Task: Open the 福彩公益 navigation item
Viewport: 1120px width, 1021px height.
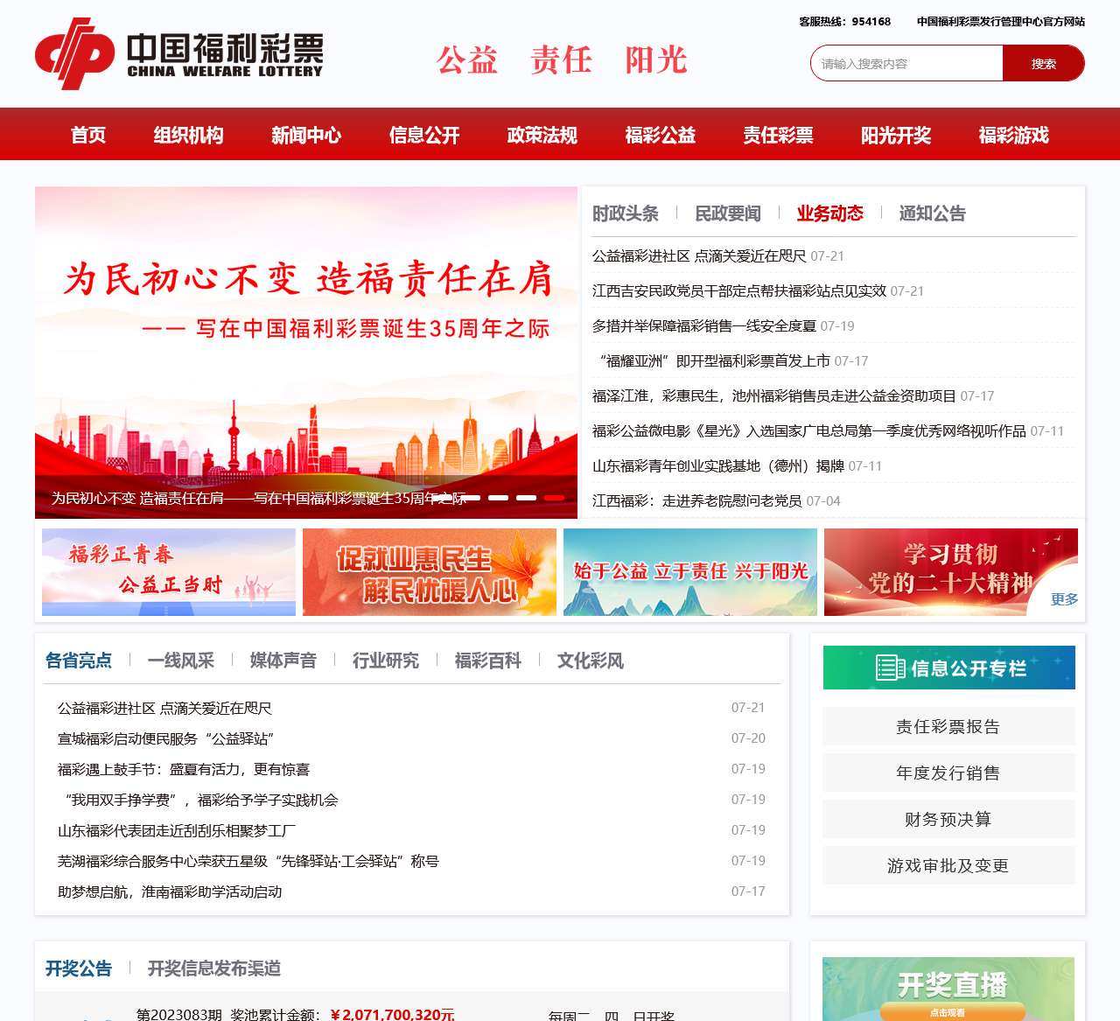Action: tap(661, 135)
